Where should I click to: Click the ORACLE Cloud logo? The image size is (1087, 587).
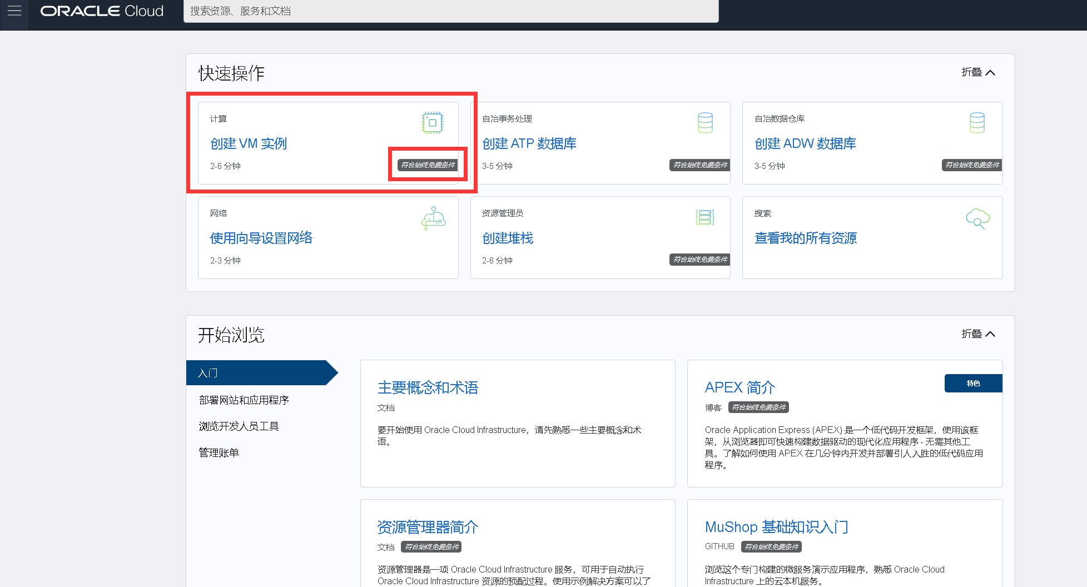[x=101, y=11]
